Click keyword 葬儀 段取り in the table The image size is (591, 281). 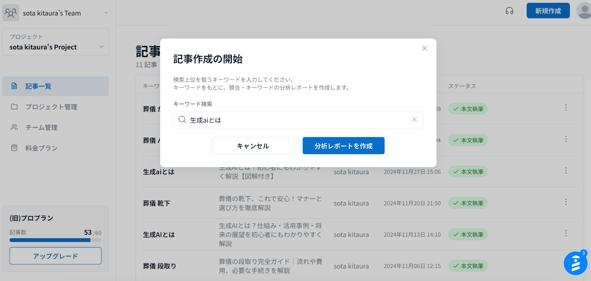point(160,266)
